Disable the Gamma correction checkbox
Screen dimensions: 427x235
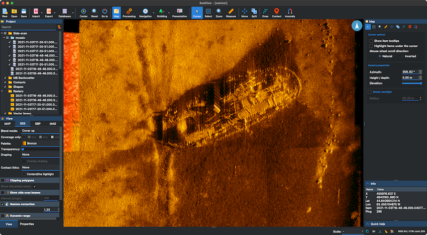pyautogui.click(x=3, y=204)
